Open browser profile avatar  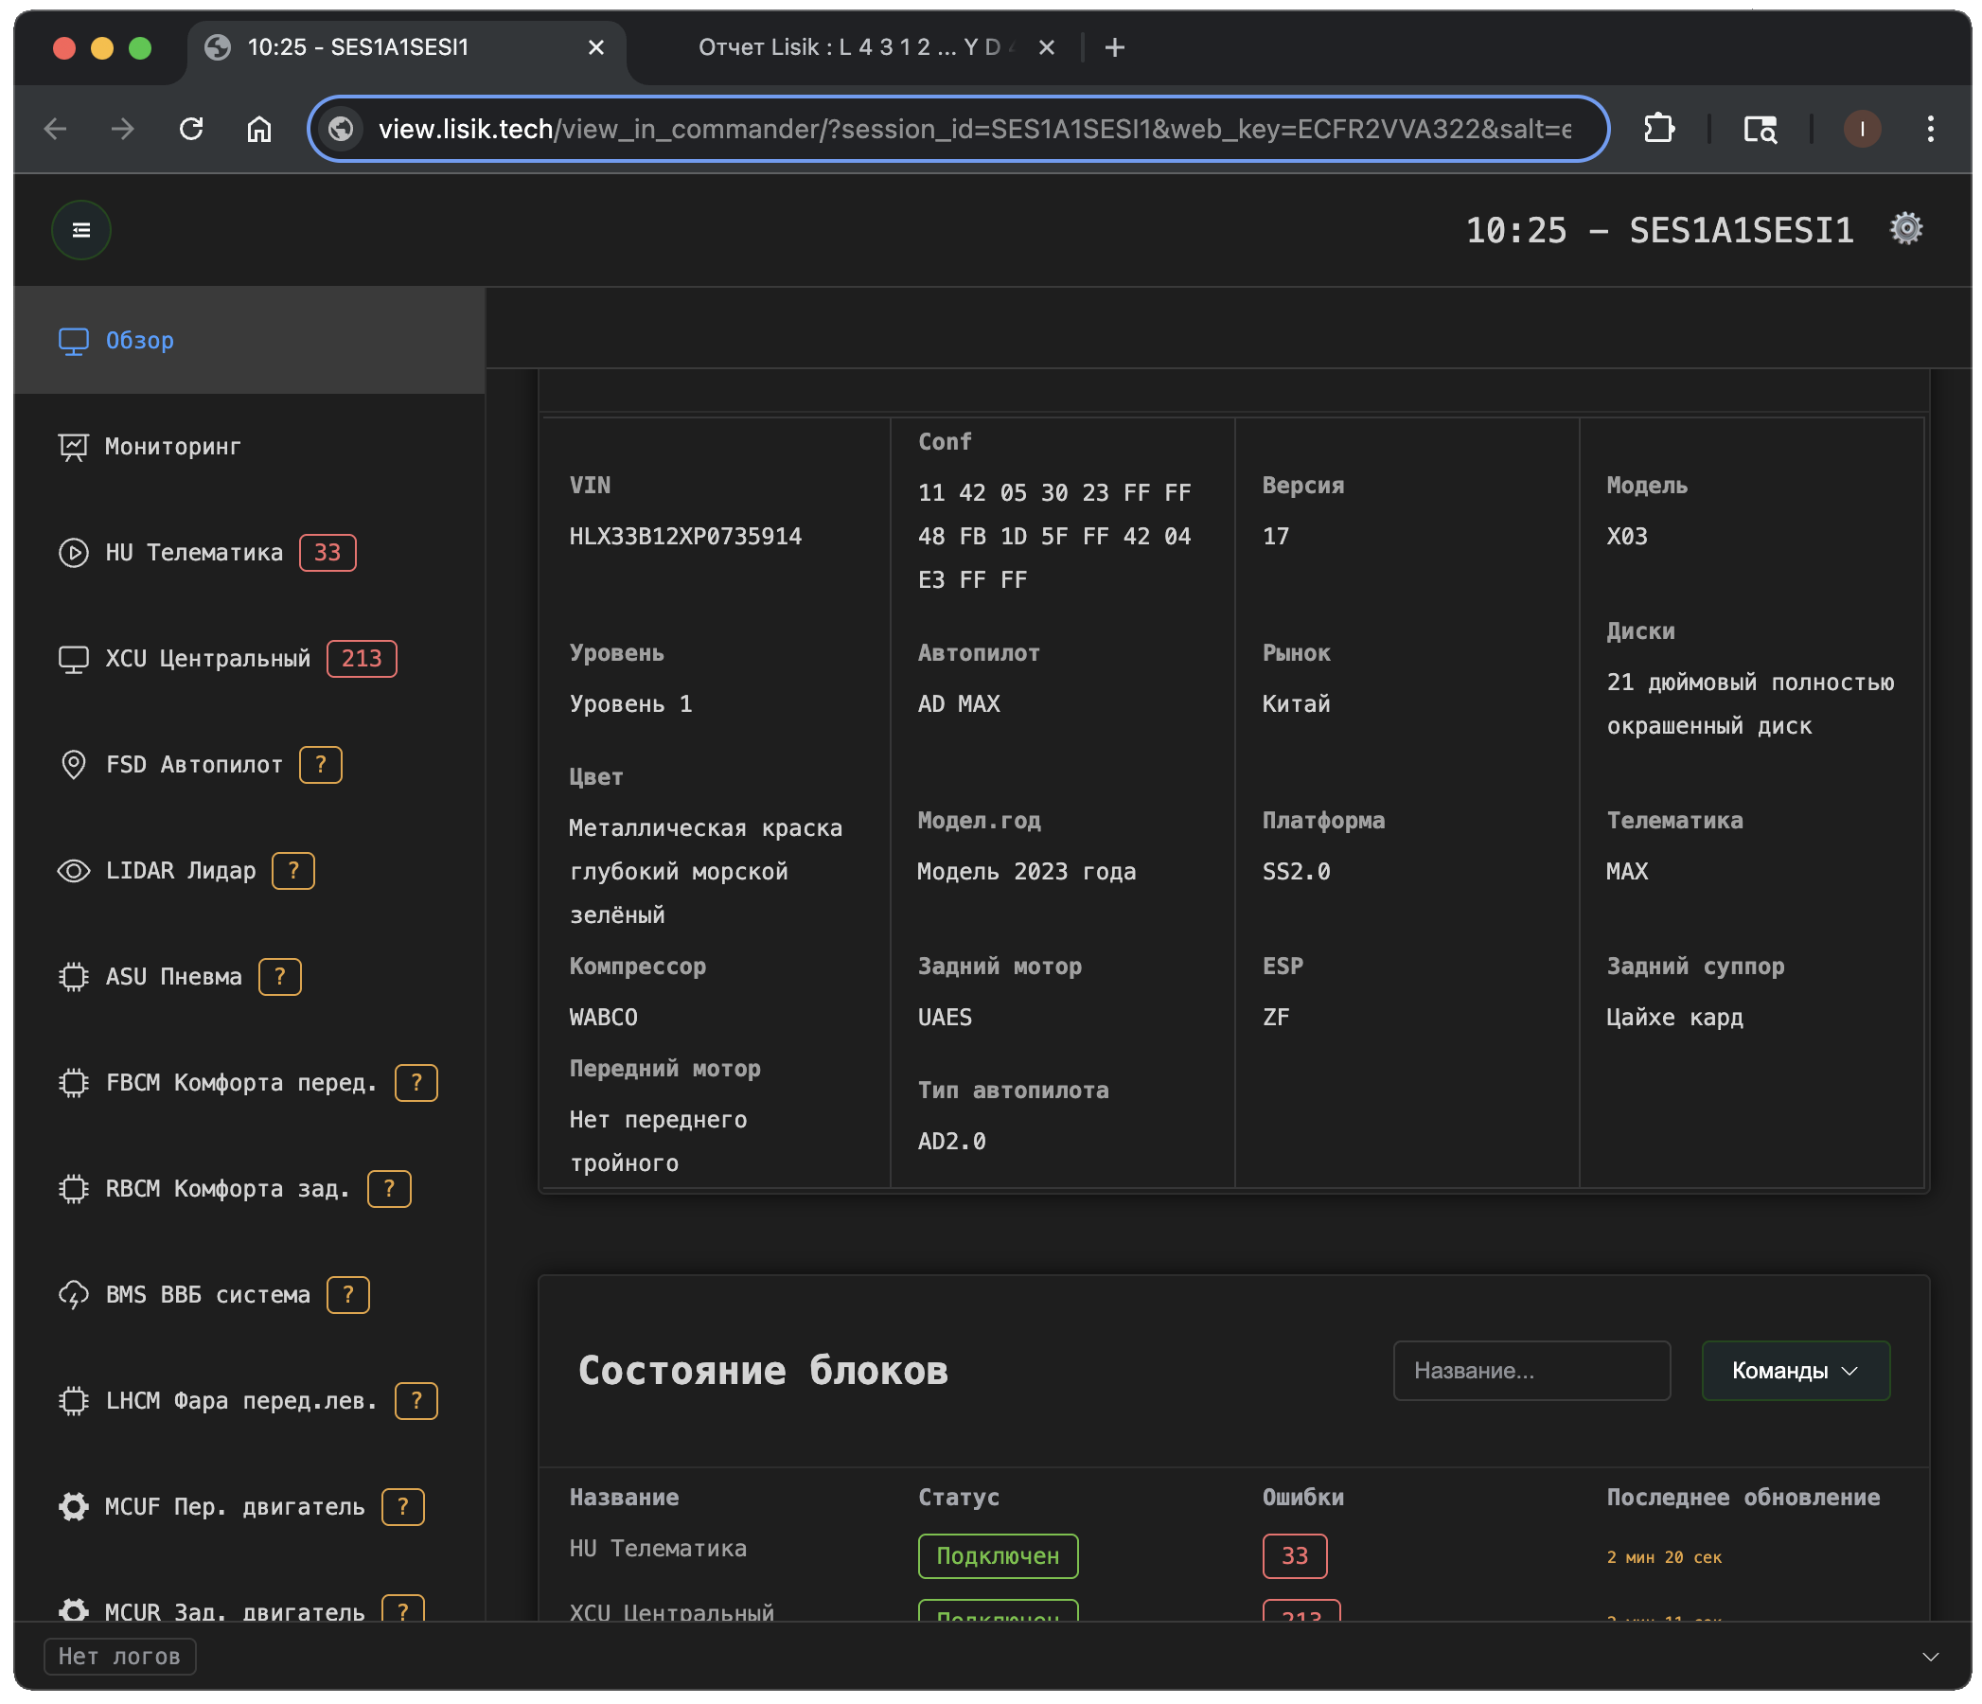[1862, 129]
